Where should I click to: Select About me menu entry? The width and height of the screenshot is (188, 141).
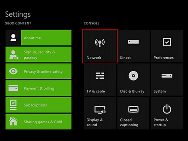pyautogui.click(x=39, y=38)
